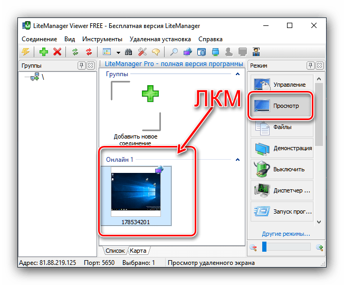The image size is (344, 285).
Task: Open the Другие режимы link
Action: coord(286,234)
